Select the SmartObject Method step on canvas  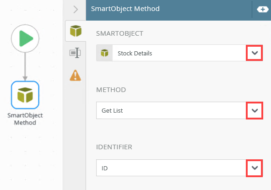click(25, 95)
